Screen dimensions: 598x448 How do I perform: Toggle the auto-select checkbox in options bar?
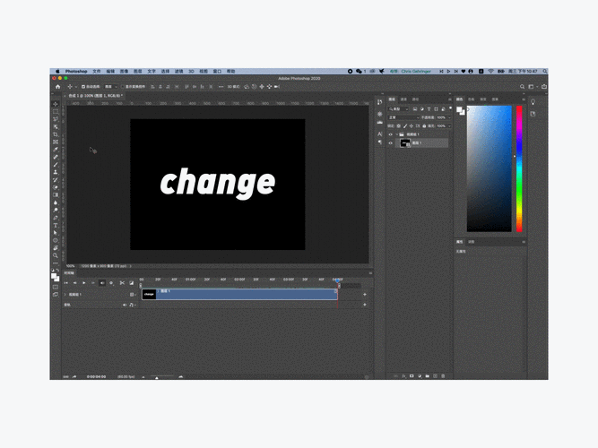tap(83, 87)
